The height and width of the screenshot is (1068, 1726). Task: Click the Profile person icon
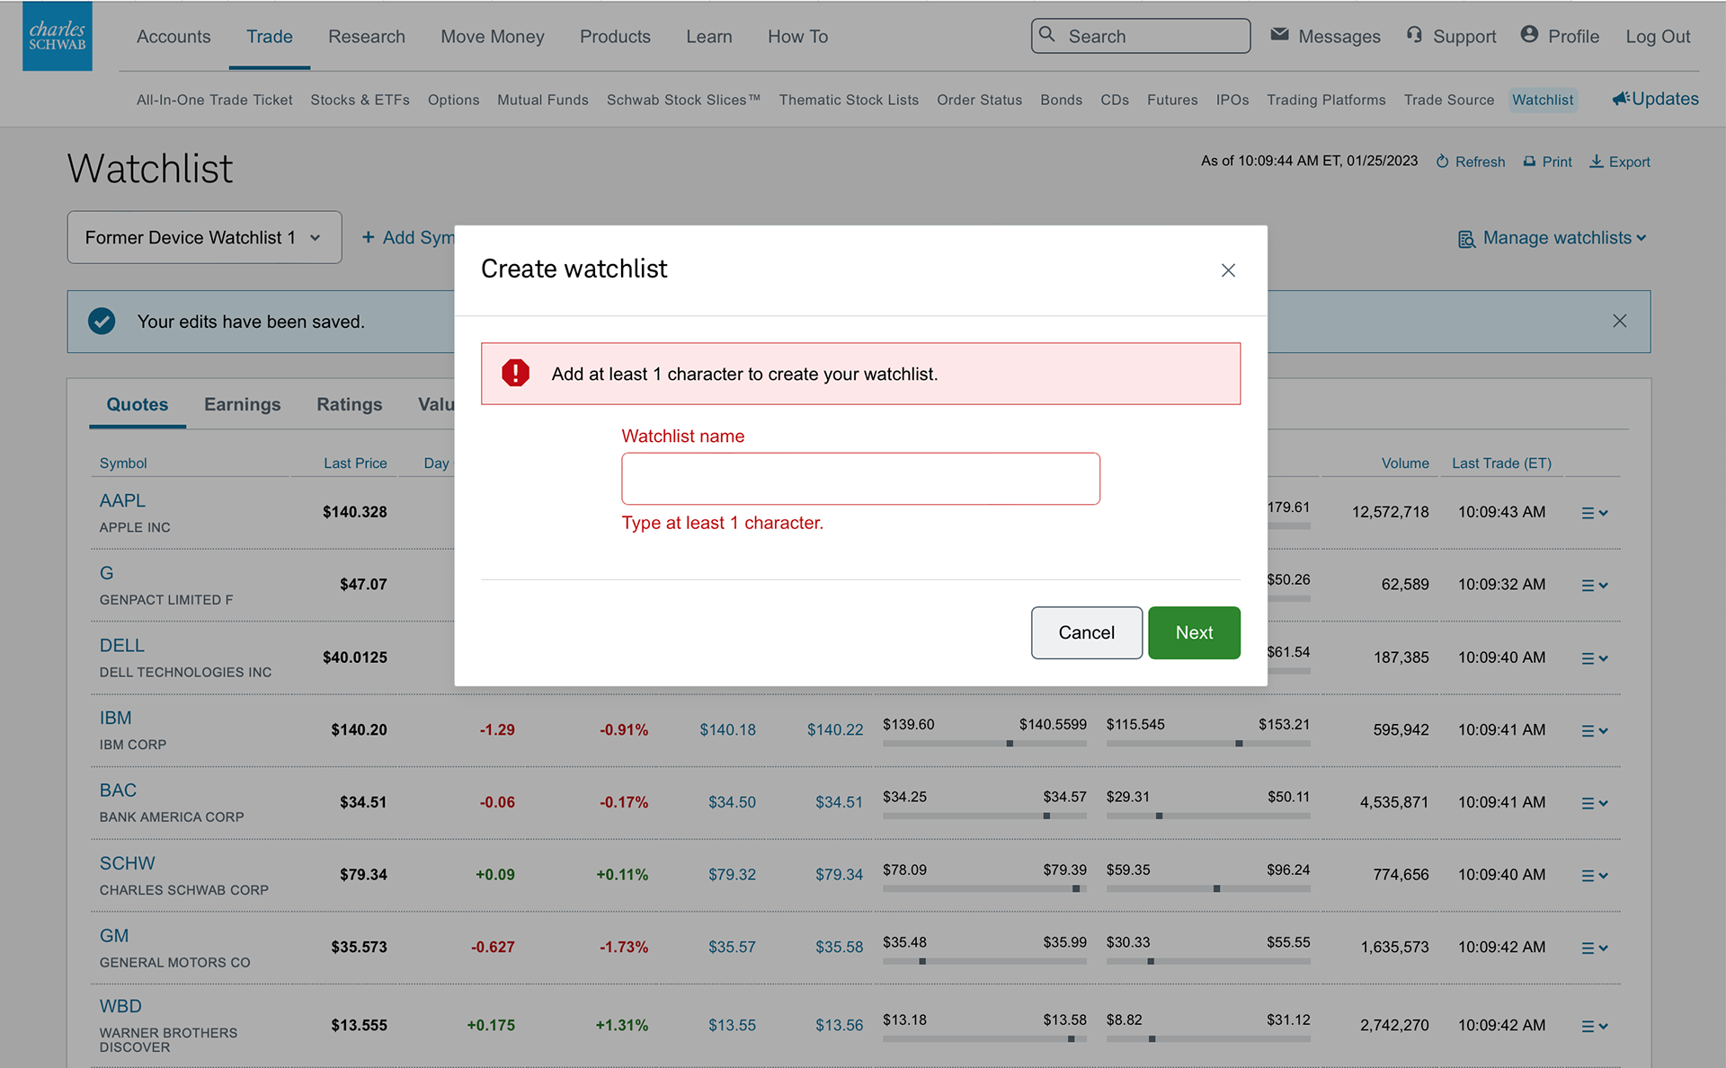click(1529, 34)
